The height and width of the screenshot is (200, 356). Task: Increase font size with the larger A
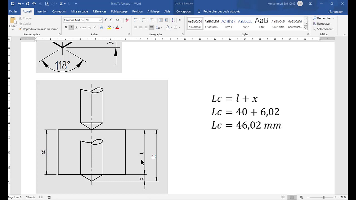coord(106,20)
